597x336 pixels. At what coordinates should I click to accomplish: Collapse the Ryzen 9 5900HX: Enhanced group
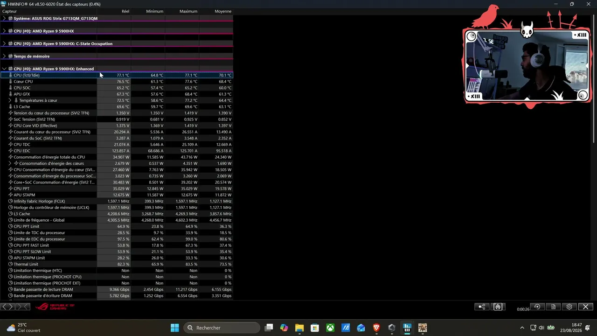(x=4, y=69)
